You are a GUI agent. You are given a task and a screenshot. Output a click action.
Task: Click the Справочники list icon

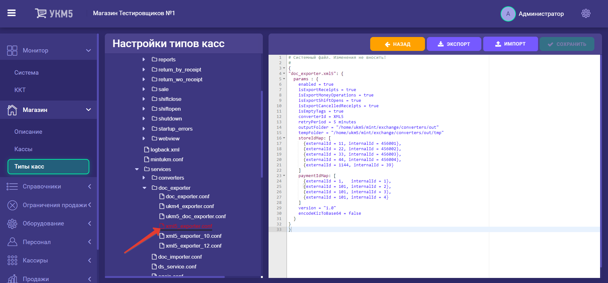pyautogui.click(x=12, y=187)
